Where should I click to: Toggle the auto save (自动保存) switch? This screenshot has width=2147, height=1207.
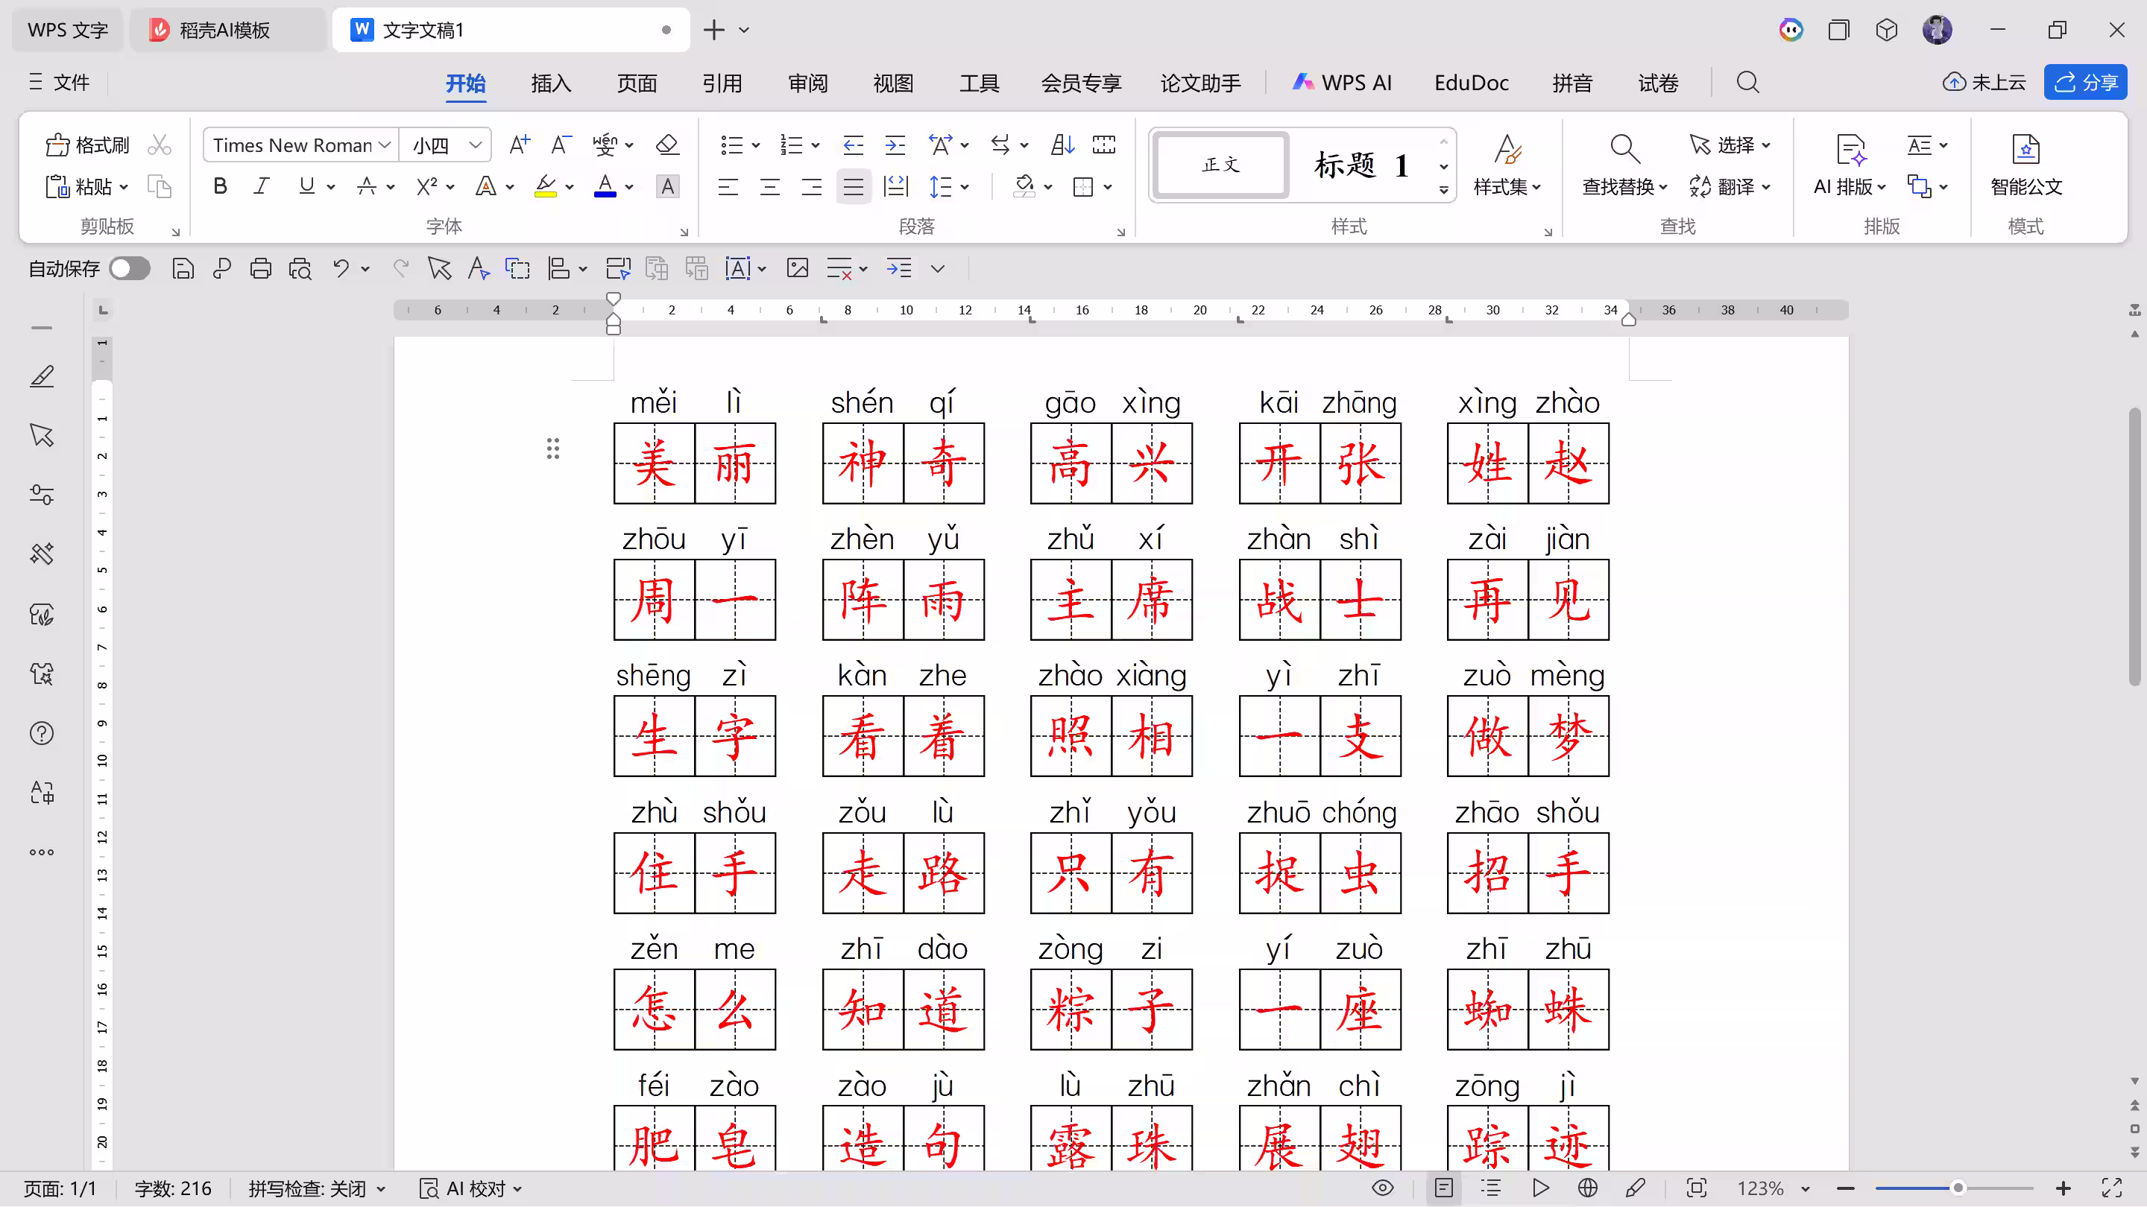pos(129,268)
